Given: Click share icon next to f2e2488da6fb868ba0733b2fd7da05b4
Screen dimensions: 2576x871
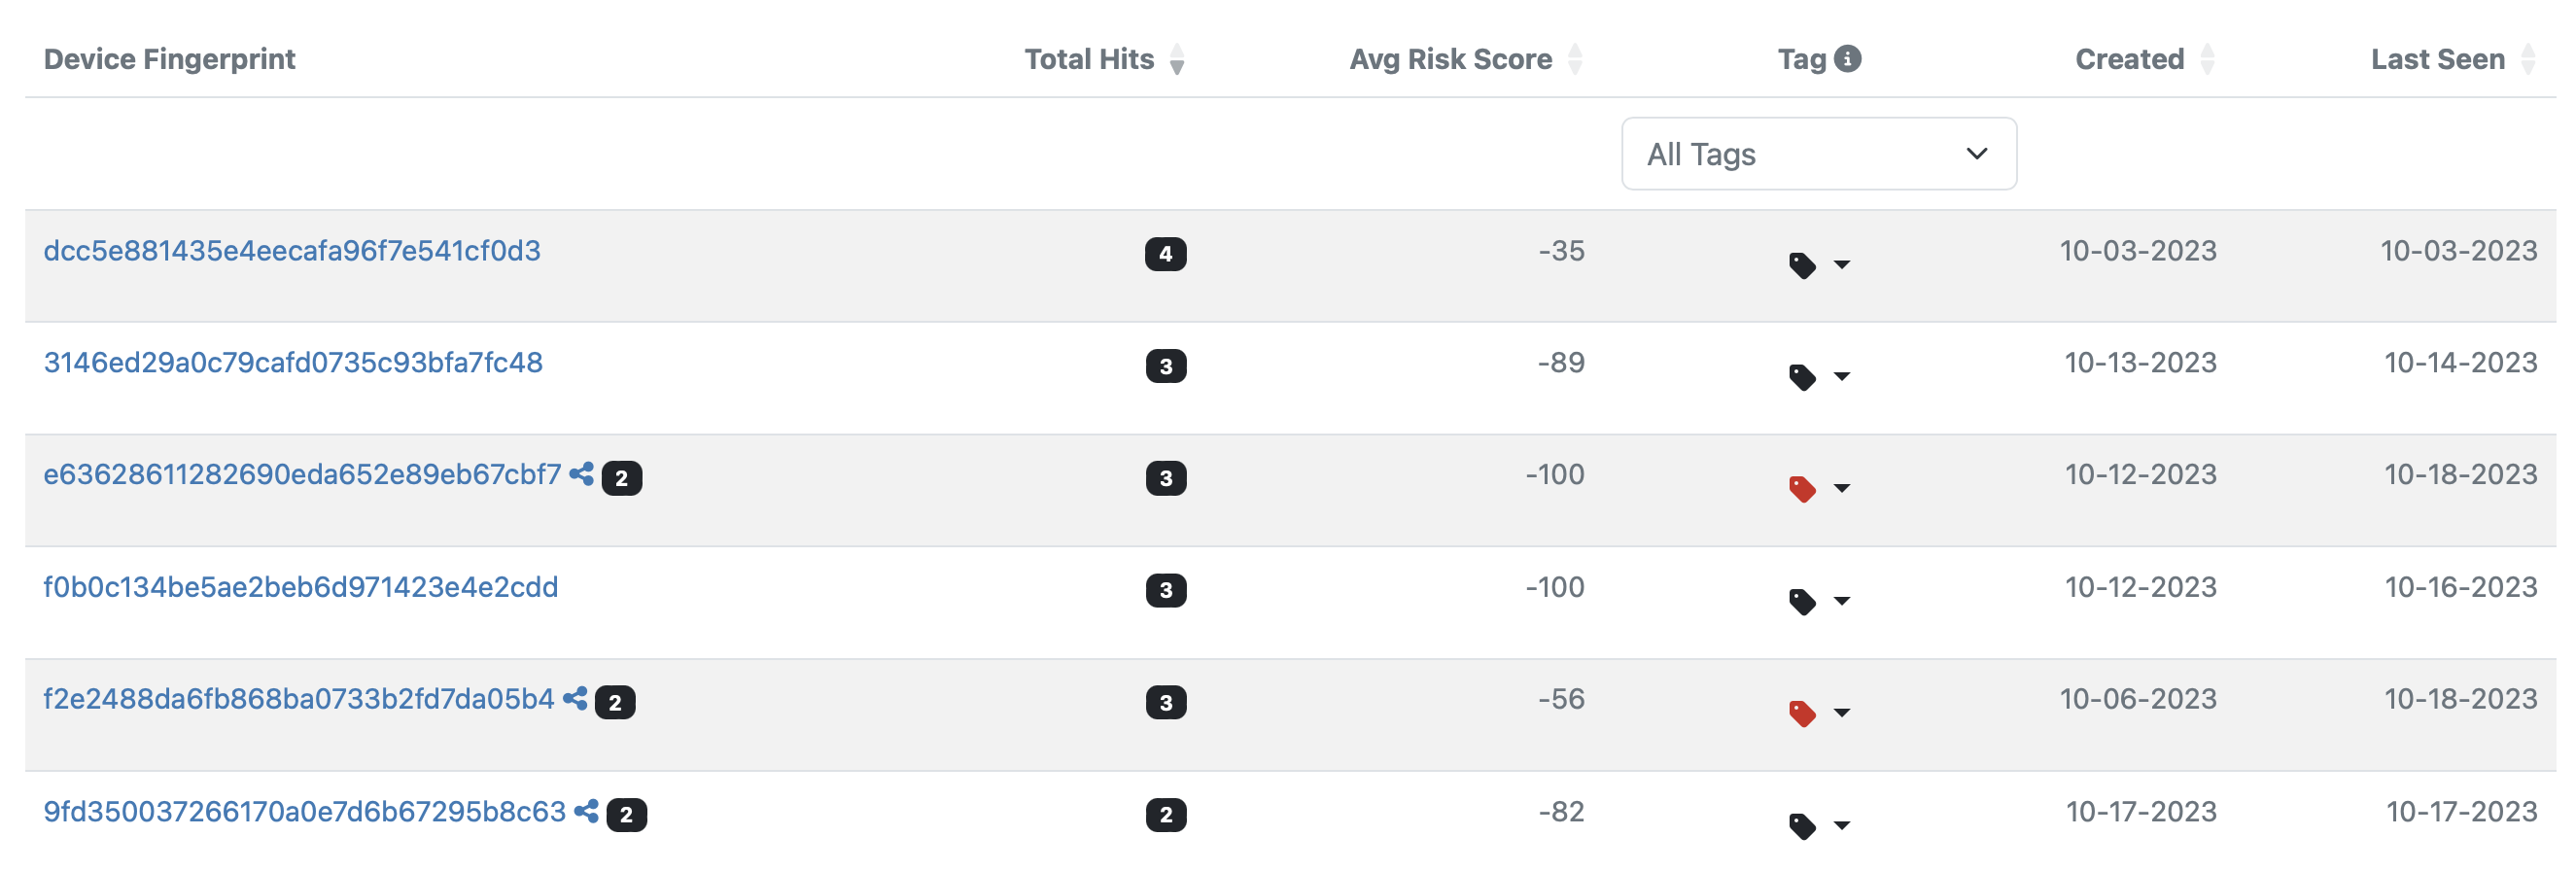Looking at the screenshot, I should click(x=575, y=698).
